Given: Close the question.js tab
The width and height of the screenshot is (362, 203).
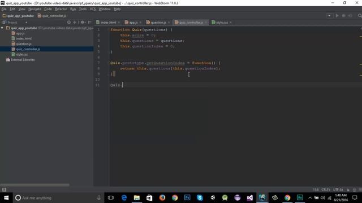Looking at the screenshot, I should click(x=169, y=23).
